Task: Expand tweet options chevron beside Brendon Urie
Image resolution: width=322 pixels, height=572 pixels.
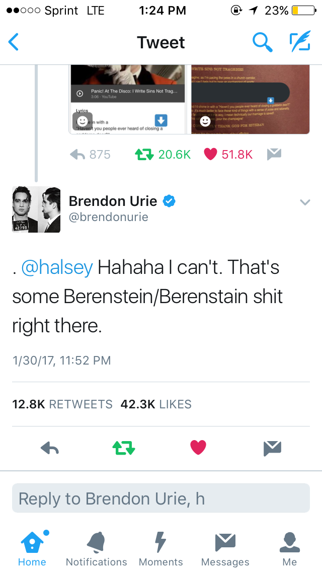Action: (305, 202)
